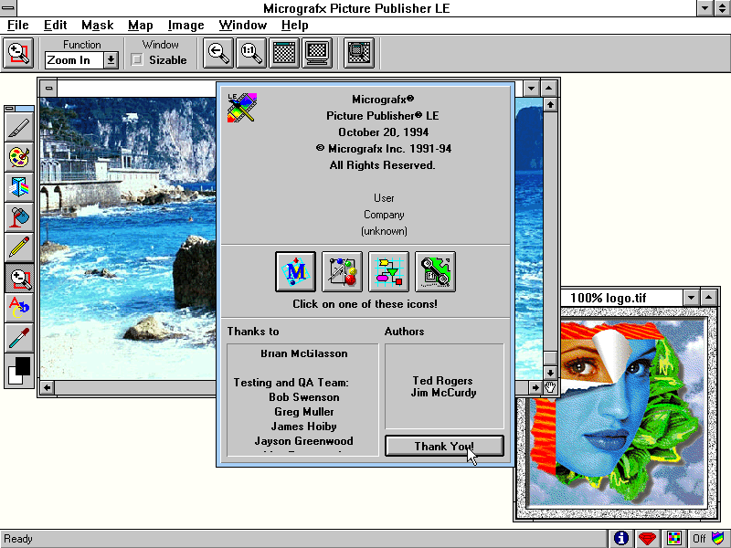The width and height of the screenshot is (731, 548).
Task: Click the Picture Publisher LE logo icon
Action: 242,108
